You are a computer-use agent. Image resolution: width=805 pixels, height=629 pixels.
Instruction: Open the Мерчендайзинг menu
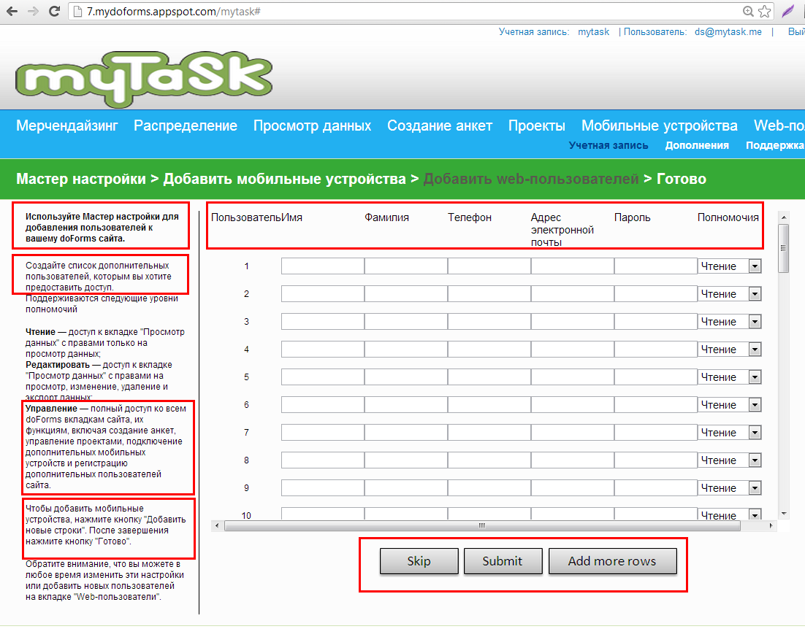click(67, 126)
